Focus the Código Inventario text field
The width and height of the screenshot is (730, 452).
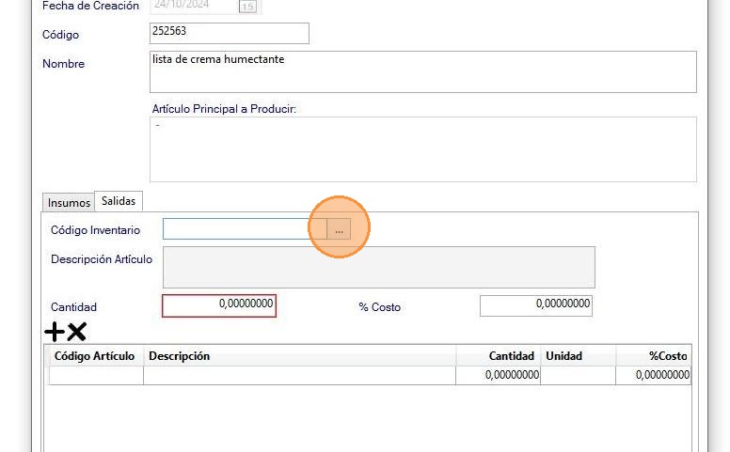pyautogui.click(x=245, y=229)
